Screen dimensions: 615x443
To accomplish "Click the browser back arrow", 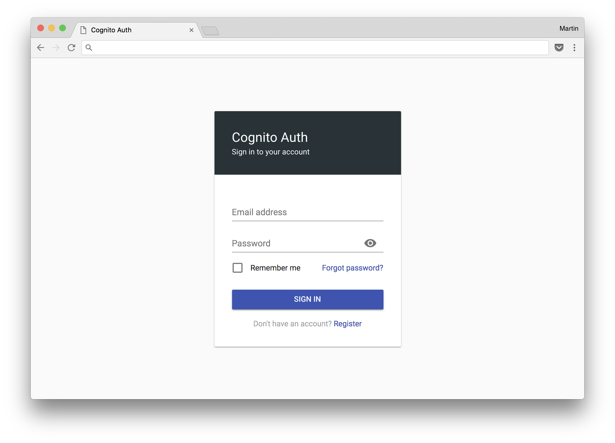I will click(41, 48).
